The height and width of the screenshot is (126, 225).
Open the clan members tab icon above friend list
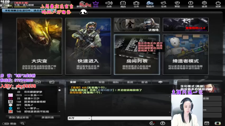(x=38, y=82)
